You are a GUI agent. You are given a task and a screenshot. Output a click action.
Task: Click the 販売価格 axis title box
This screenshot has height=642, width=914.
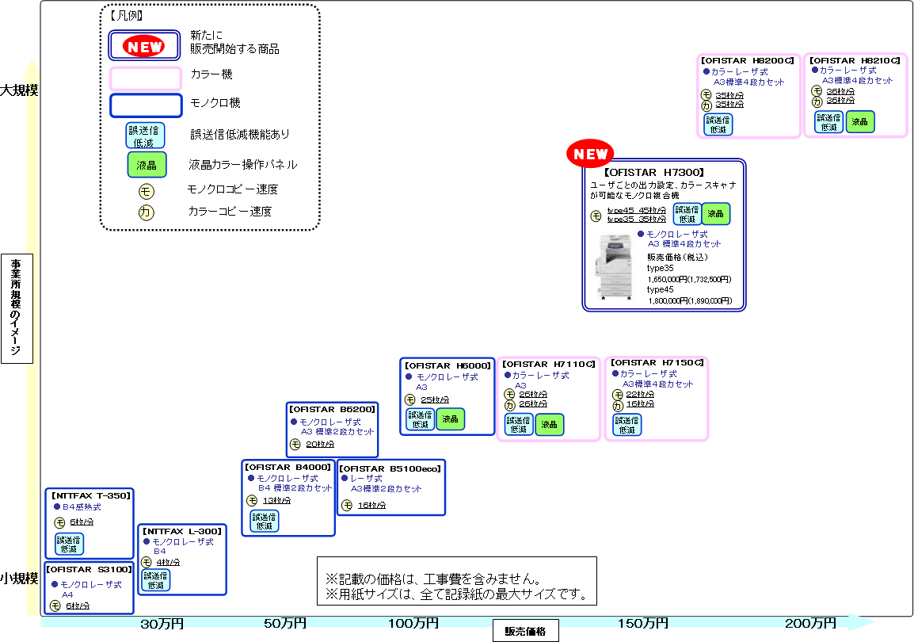click(x=525, y=630)
